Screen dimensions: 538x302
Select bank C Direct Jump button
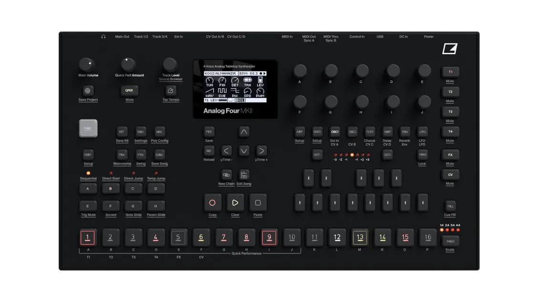coord(133,188)
